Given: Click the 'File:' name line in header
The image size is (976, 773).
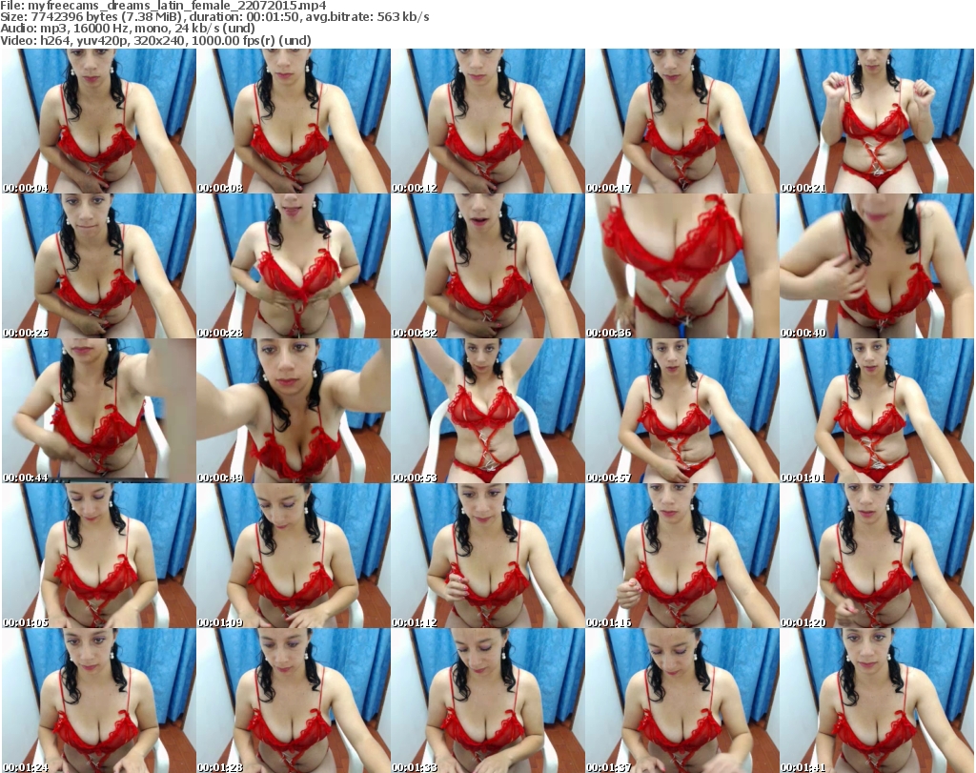Looking at the screenshot, I should tap(163, 6).
